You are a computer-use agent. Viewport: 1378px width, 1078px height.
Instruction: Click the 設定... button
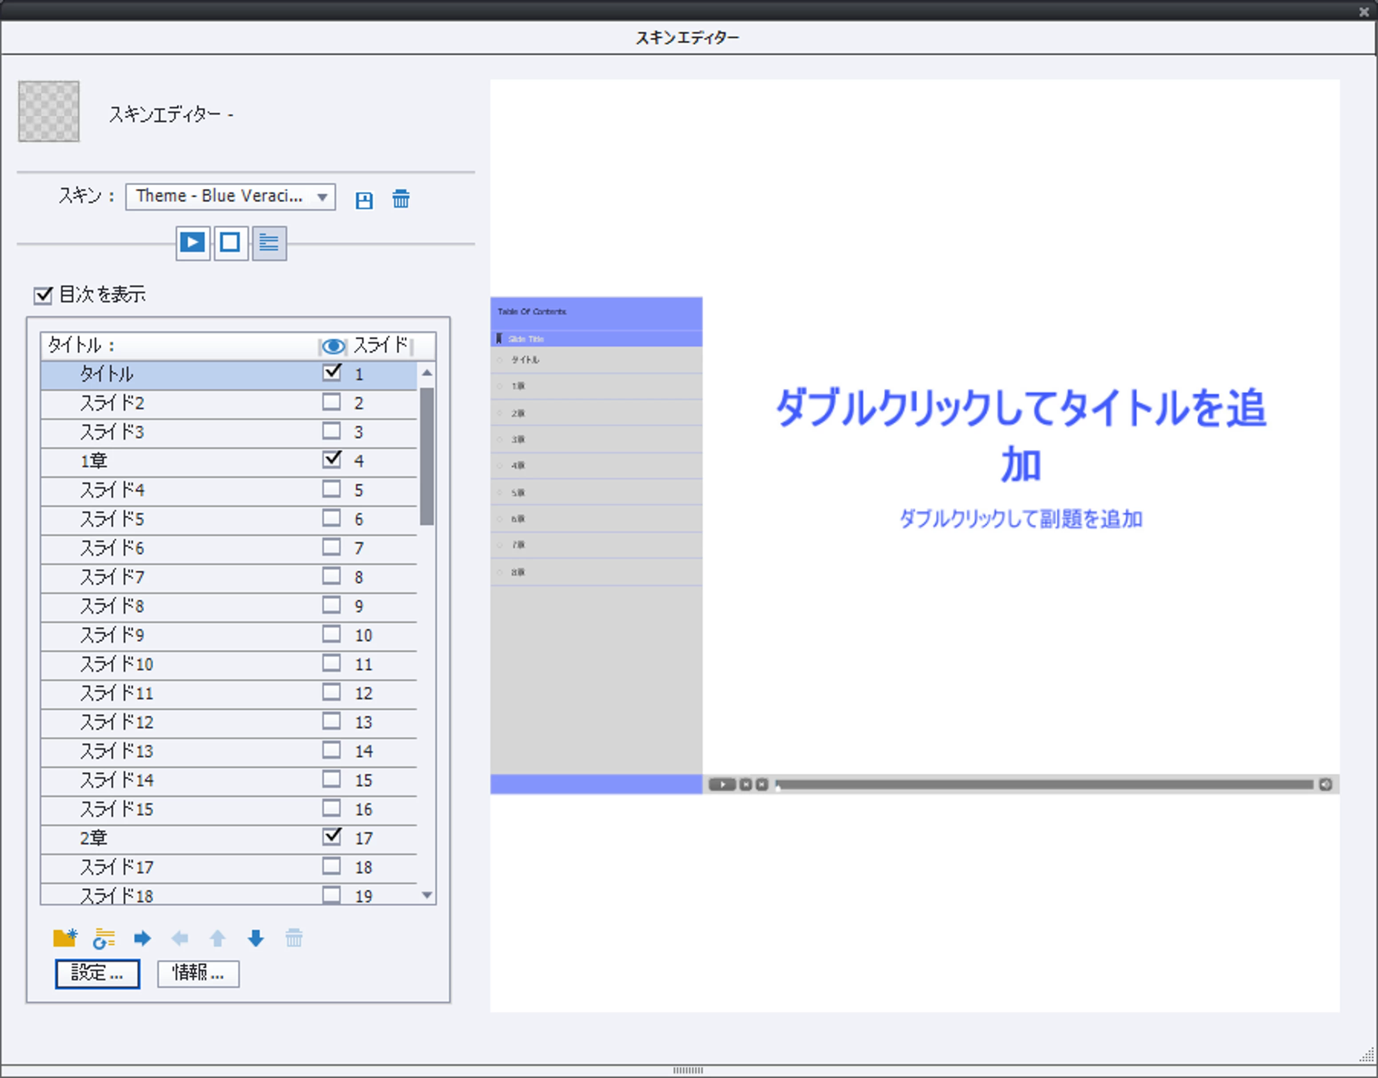[97, 973]
